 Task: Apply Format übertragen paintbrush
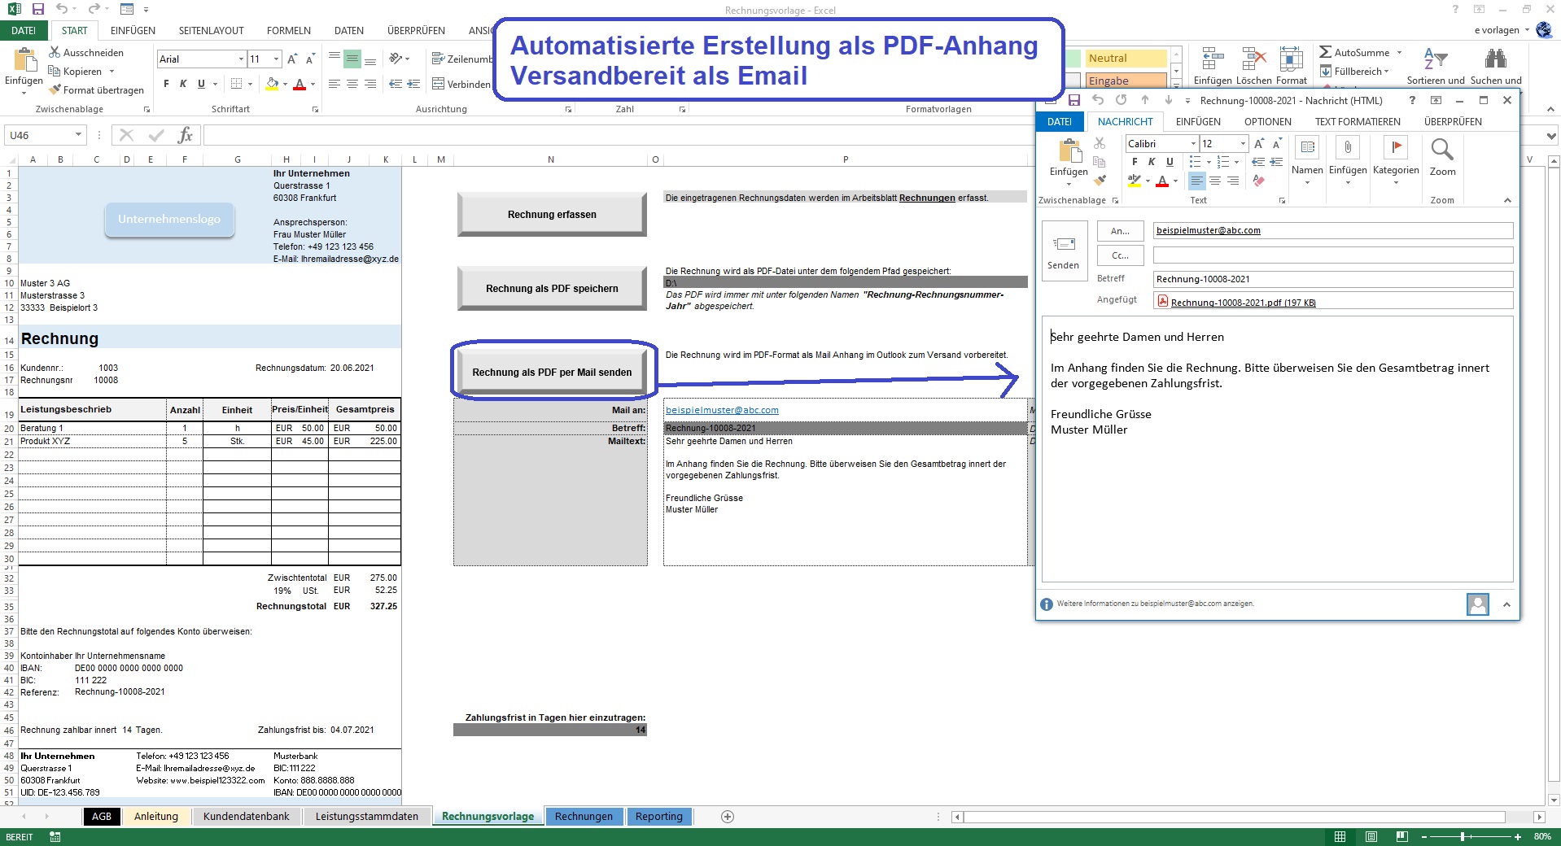pyautogui.click(x=96, y=90)
